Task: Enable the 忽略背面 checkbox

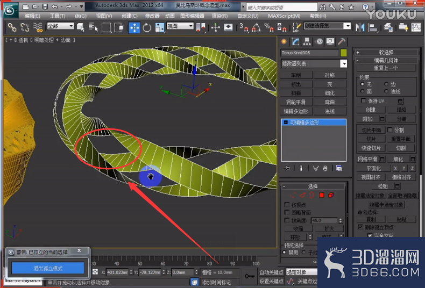Action: [x=287, y=212]
